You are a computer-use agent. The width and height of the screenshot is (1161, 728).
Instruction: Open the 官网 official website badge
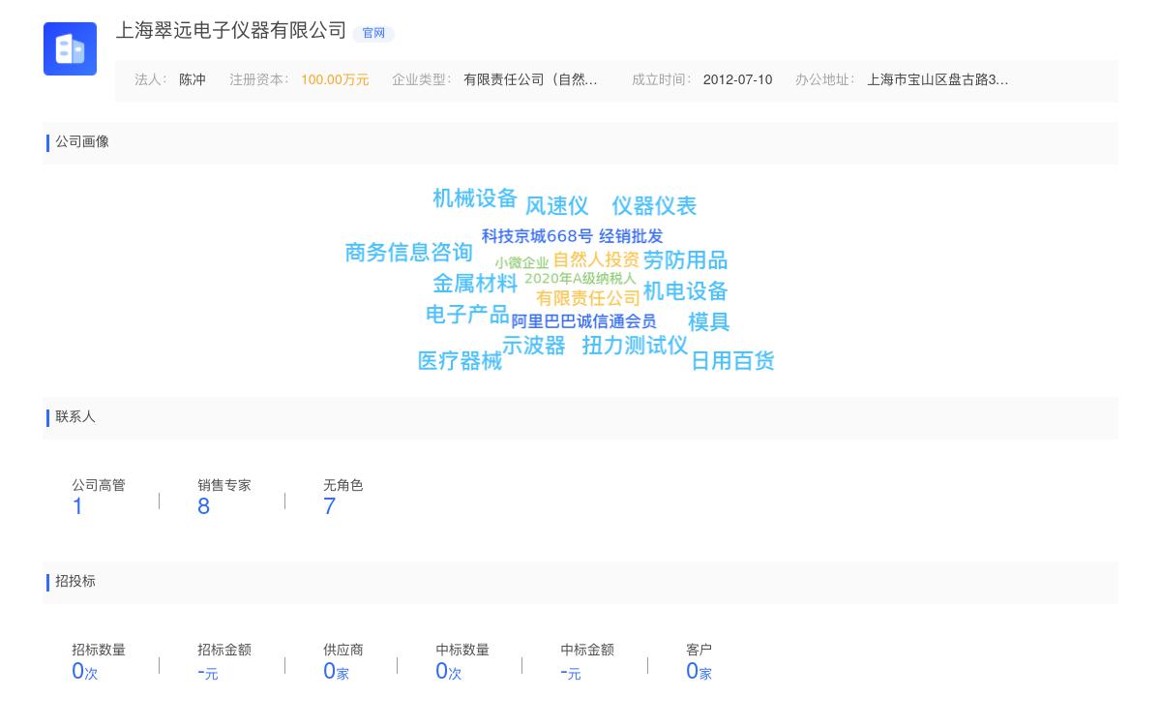373,33
